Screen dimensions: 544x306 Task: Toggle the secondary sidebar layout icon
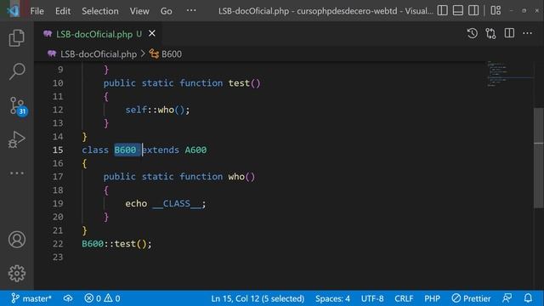click(x=473, y=11)
